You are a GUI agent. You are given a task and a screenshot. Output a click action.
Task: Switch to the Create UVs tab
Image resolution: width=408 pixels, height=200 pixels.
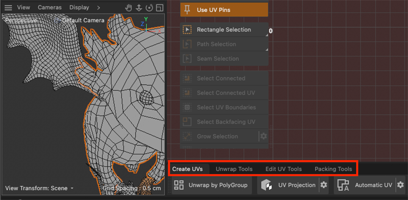pyautogui.click(x=187, y=169)
